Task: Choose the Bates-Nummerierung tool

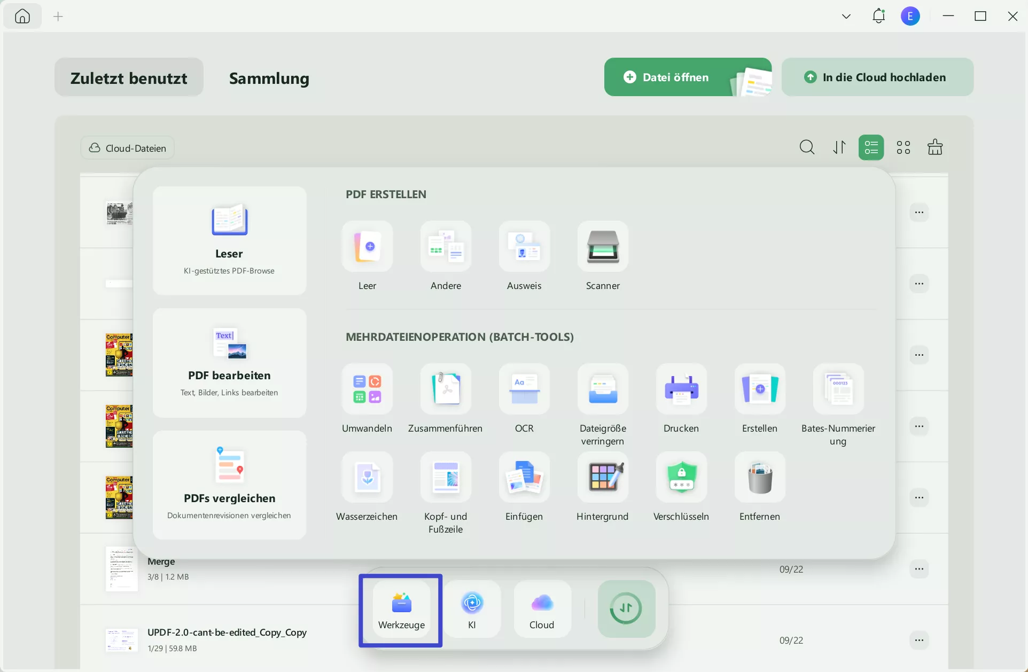Action: pyautogui.click(x=838, y=389)
